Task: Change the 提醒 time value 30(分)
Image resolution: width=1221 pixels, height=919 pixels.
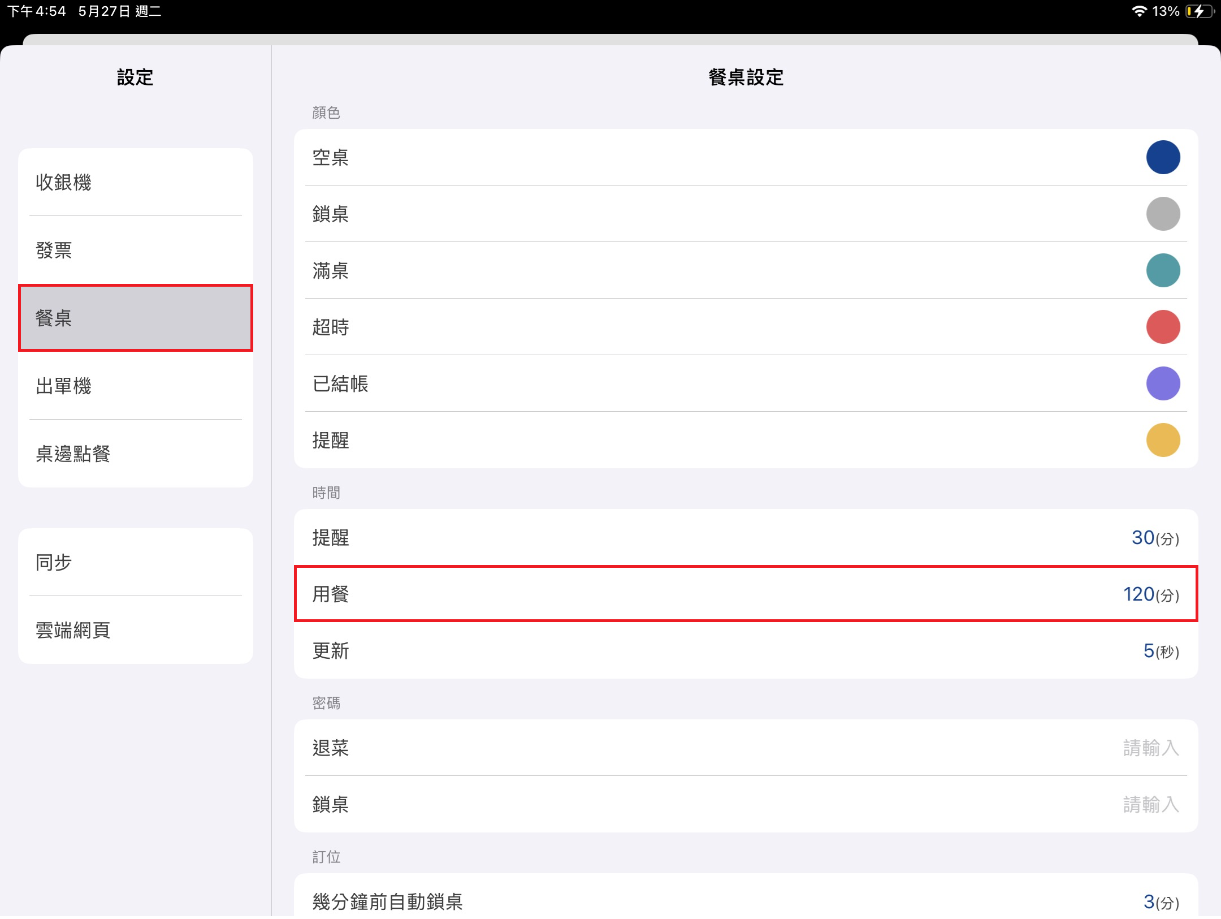Action: point(1154,538)
